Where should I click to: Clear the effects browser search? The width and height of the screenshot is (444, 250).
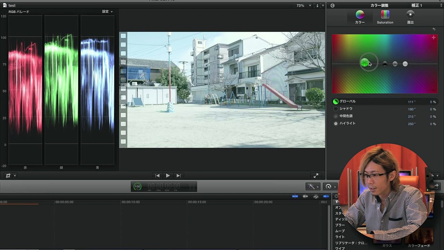(x=336, y=197)
